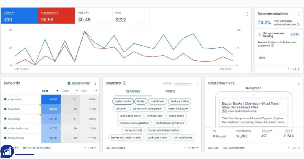304x159 pixels.
Task: Go to previous searches page (up chevron)
Action: 185,148
